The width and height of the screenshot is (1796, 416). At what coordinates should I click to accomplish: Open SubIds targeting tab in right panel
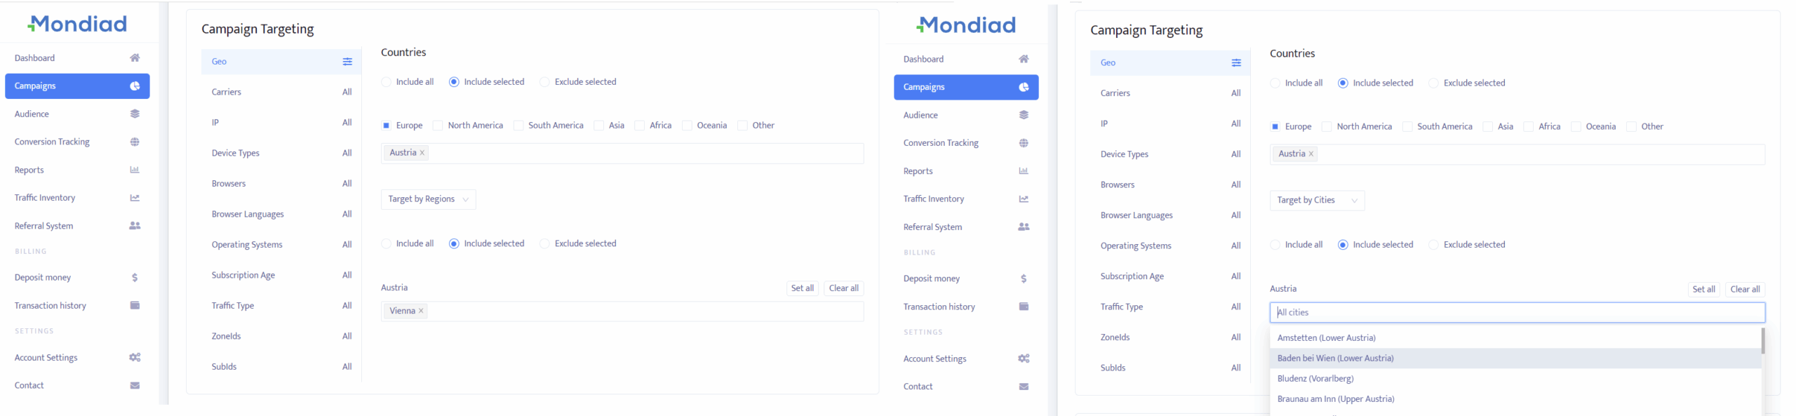pyautogui.click(x=1170, y=368)
